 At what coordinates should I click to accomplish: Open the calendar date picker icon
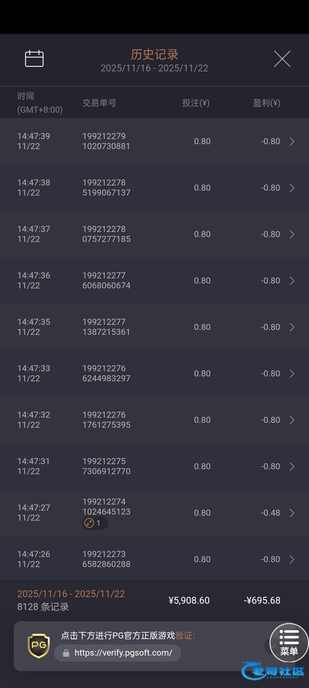[x=34, y=58]
